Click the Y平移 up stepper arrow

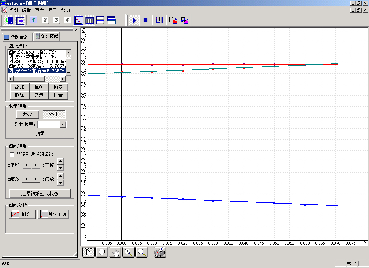[61, 162]
